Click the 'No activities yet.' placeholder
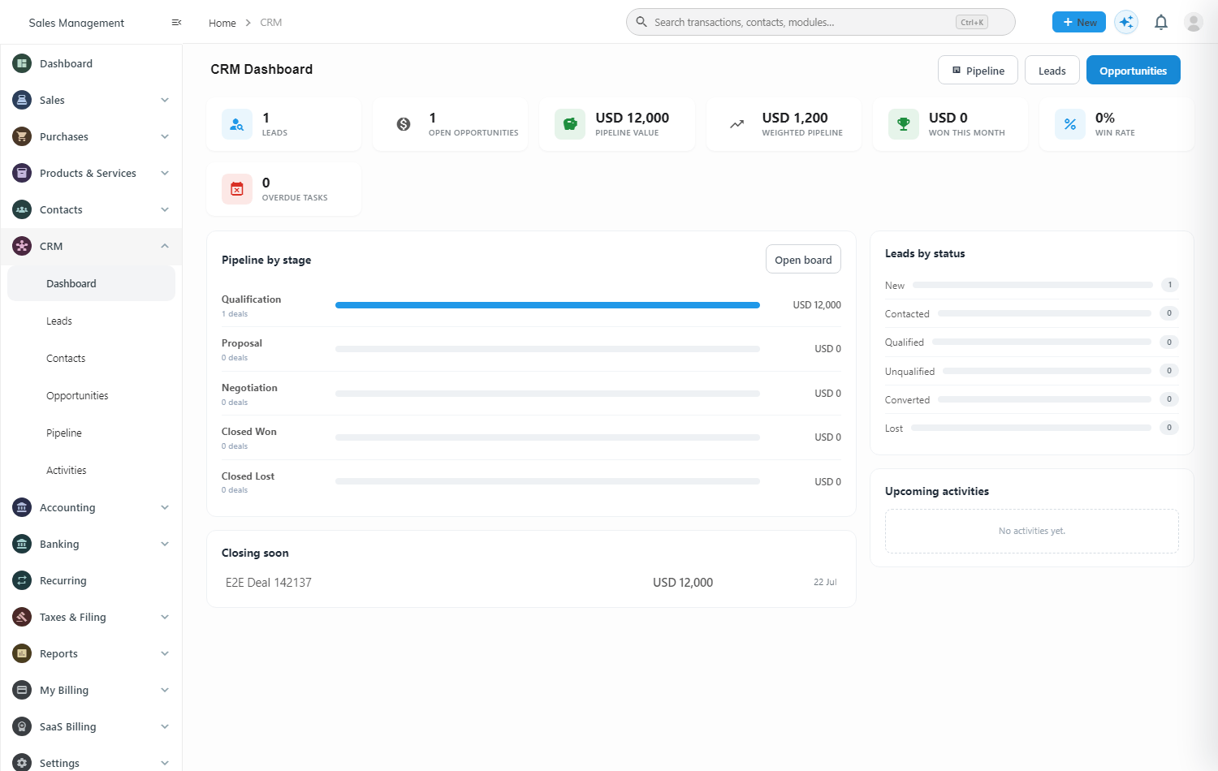The width and height of the screenshot is (1218, 771). click(x=1031, y=531)
